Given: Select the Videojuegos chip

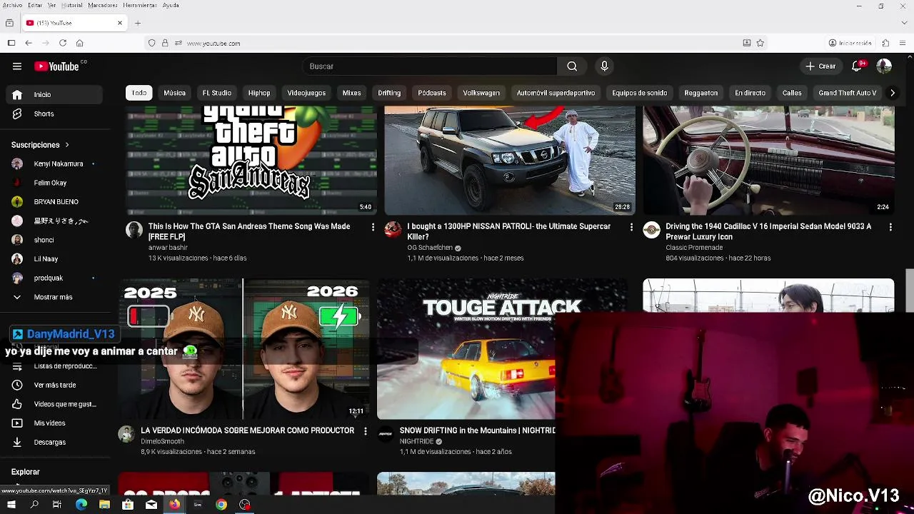Looking at the screenshot, I should coord(306,93).
